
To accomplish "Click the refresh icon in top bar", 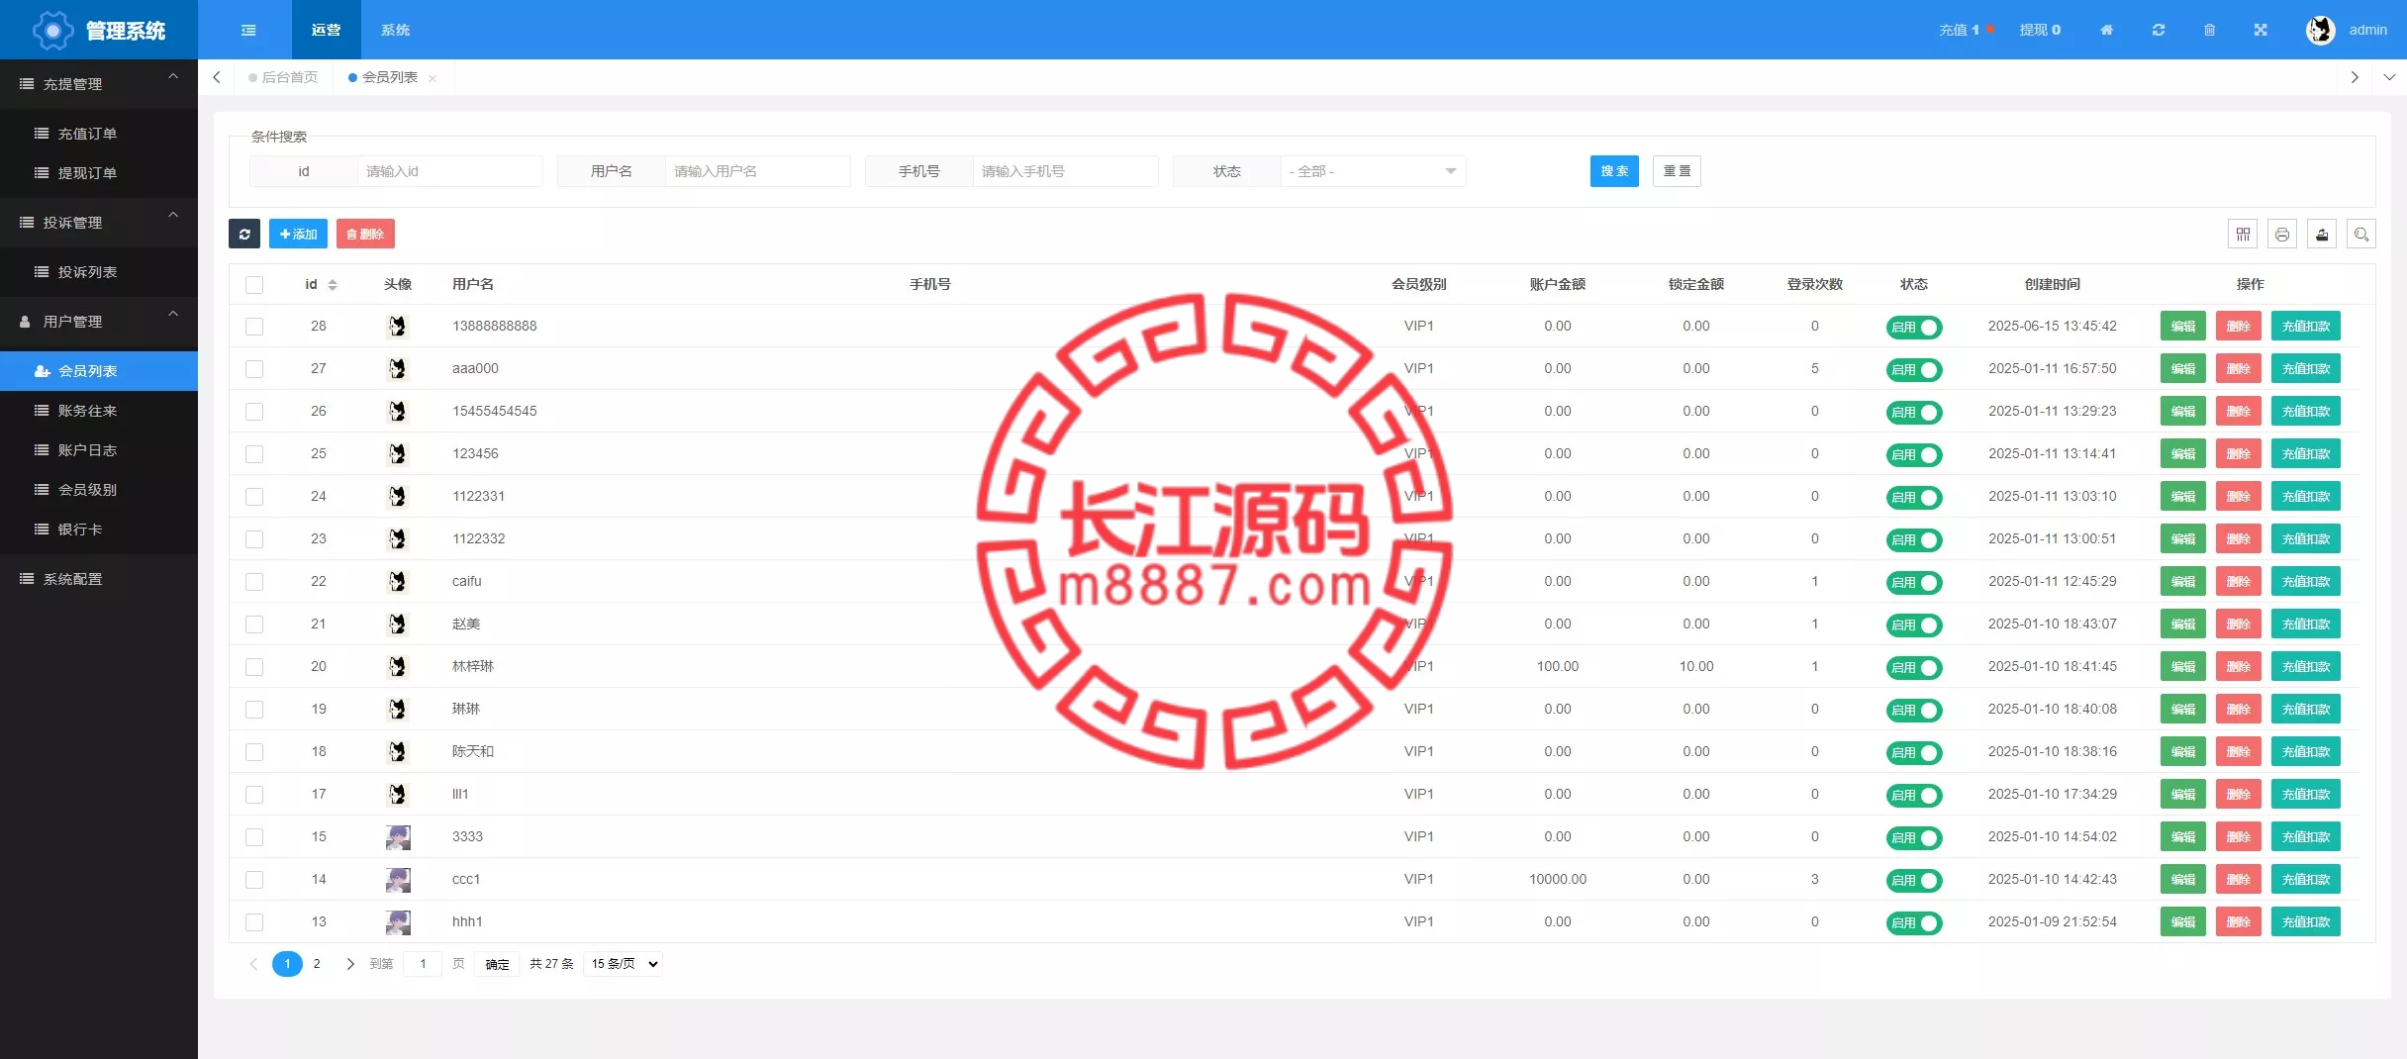I will point(2159,30).
